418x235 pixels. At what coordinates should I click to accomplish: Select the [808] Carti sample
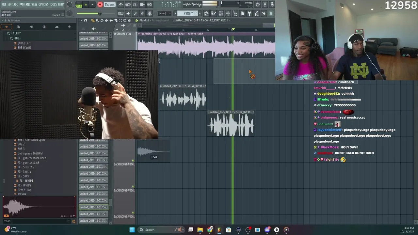click(x=24, y=43)
